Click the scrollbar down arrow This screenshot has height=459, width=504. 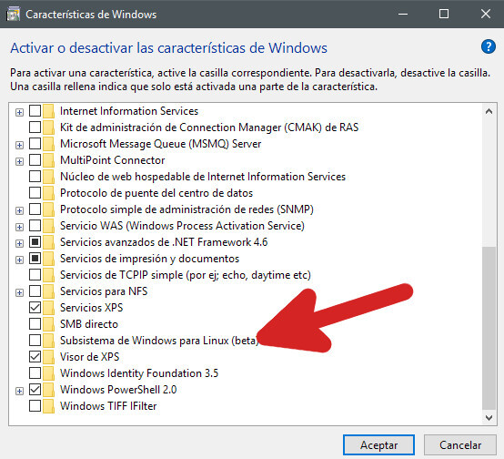pyautogui.click(x=489, y=418)
